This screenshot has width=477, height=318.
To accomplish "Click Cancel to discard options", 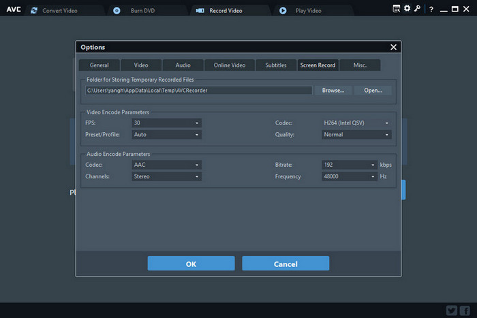I will tap(286, 264).
